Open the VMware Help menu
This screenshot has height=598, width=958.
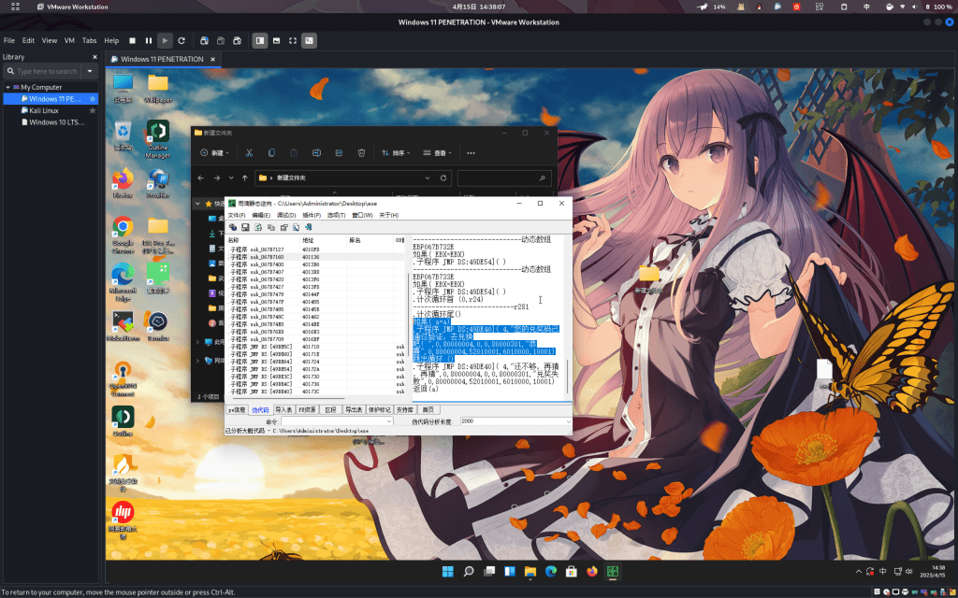click(111, 41)
